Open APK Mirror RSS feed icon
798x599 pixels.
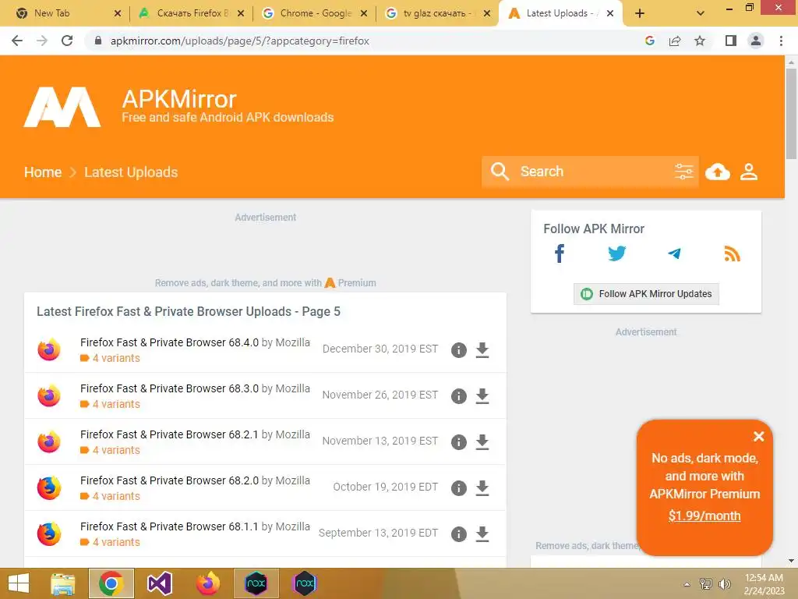[x=732, y=253]
